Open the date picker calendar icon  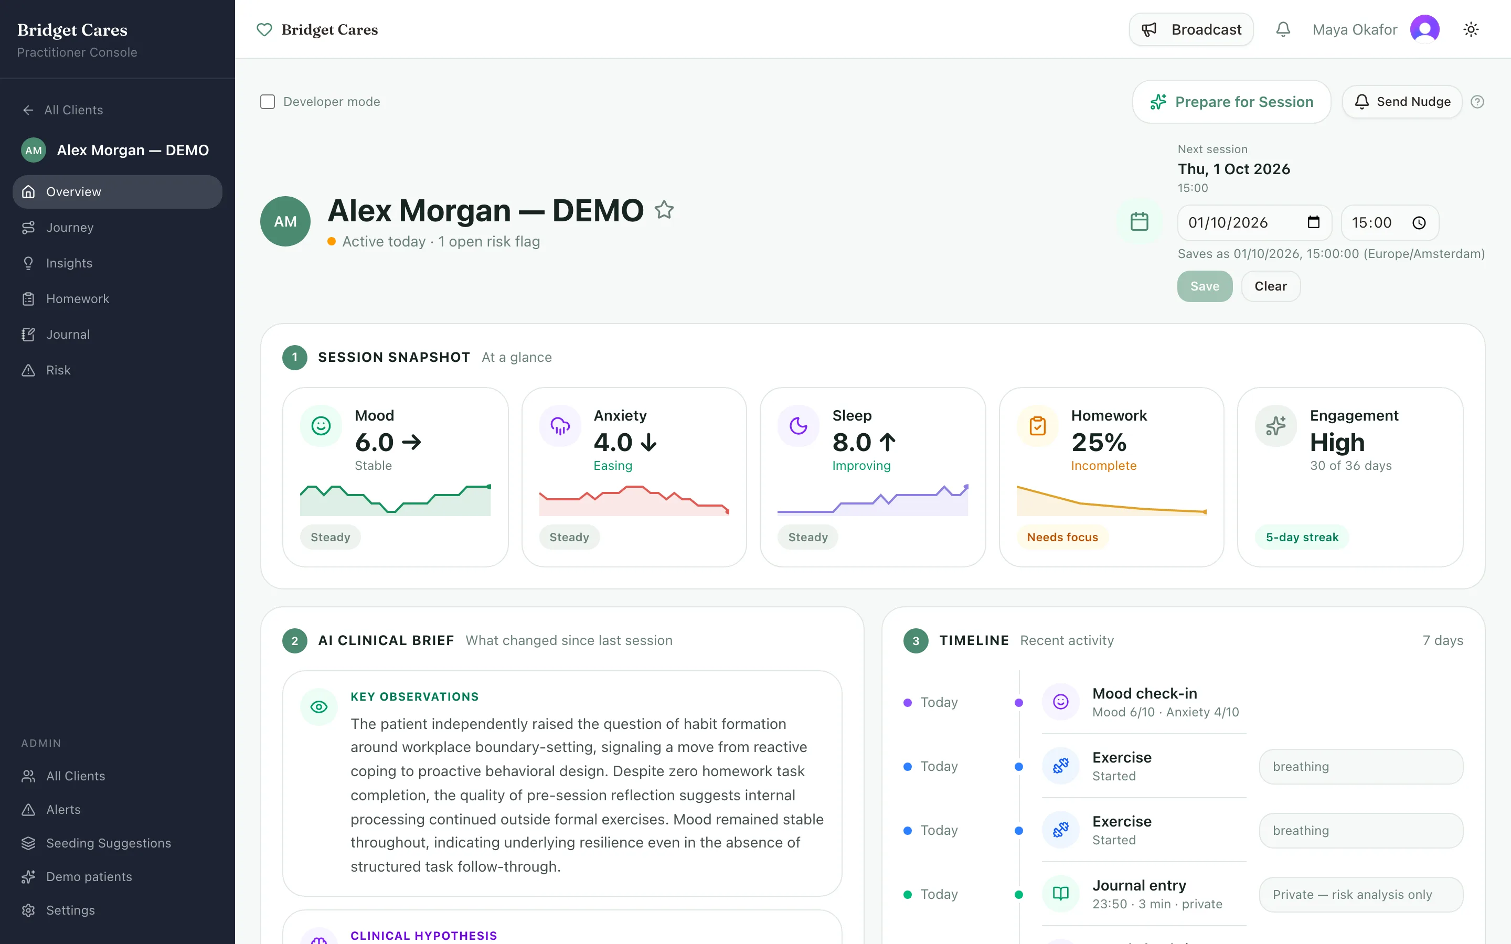click(x=1314, y=222)
